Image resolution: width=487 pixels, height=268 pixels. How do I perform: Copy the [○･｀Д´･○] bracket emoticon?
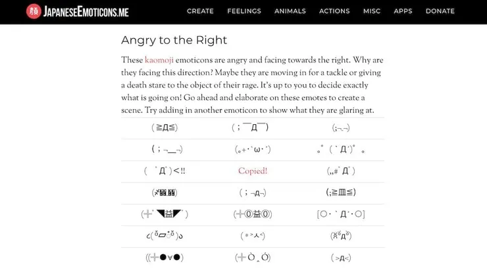(x=341, y=215)
